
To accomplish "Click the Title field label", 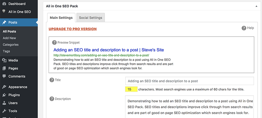I will click(x=58, y=80).
